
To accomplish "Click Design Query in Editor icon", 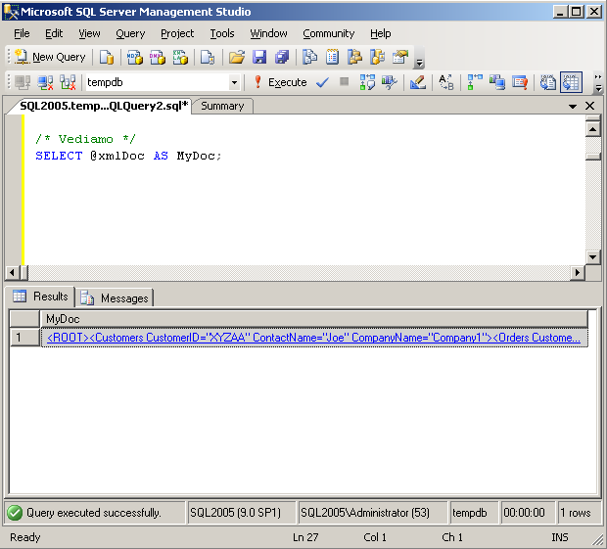I will tap(418, 82).
